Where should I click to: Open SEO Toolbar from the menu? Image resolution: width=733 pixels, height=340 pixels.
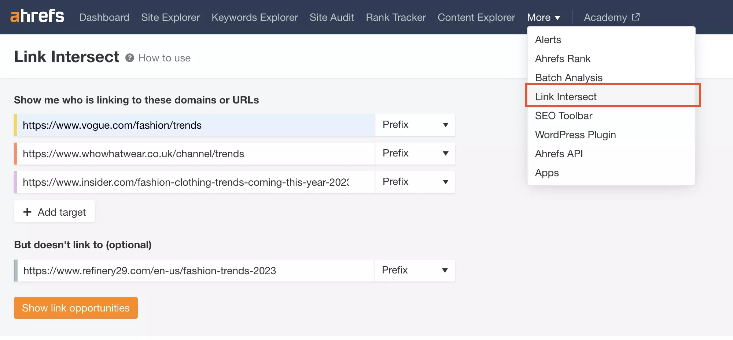[x=611, y=116]
